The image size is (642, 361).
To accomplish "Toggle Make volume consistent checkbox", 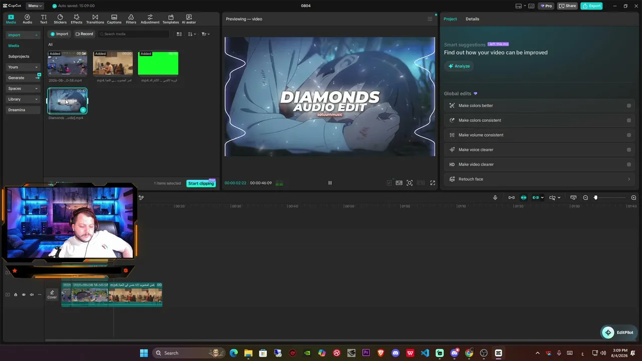I will point(629,135).
